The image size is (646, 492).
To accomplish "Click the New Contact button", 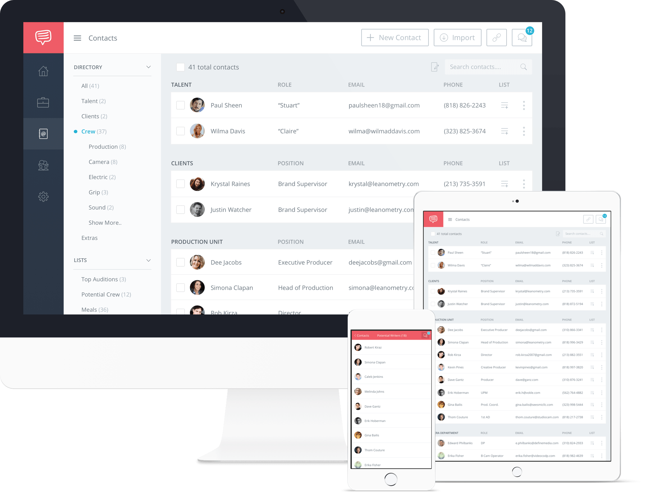I will (394, 38).
